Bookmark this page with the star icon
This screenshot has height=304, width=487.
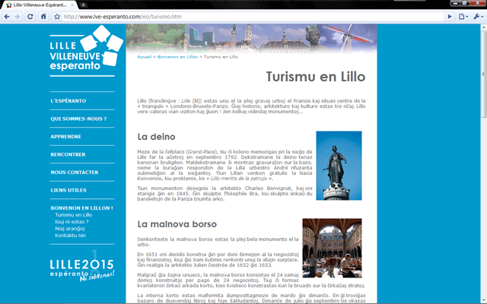click(x=57, y=17)
